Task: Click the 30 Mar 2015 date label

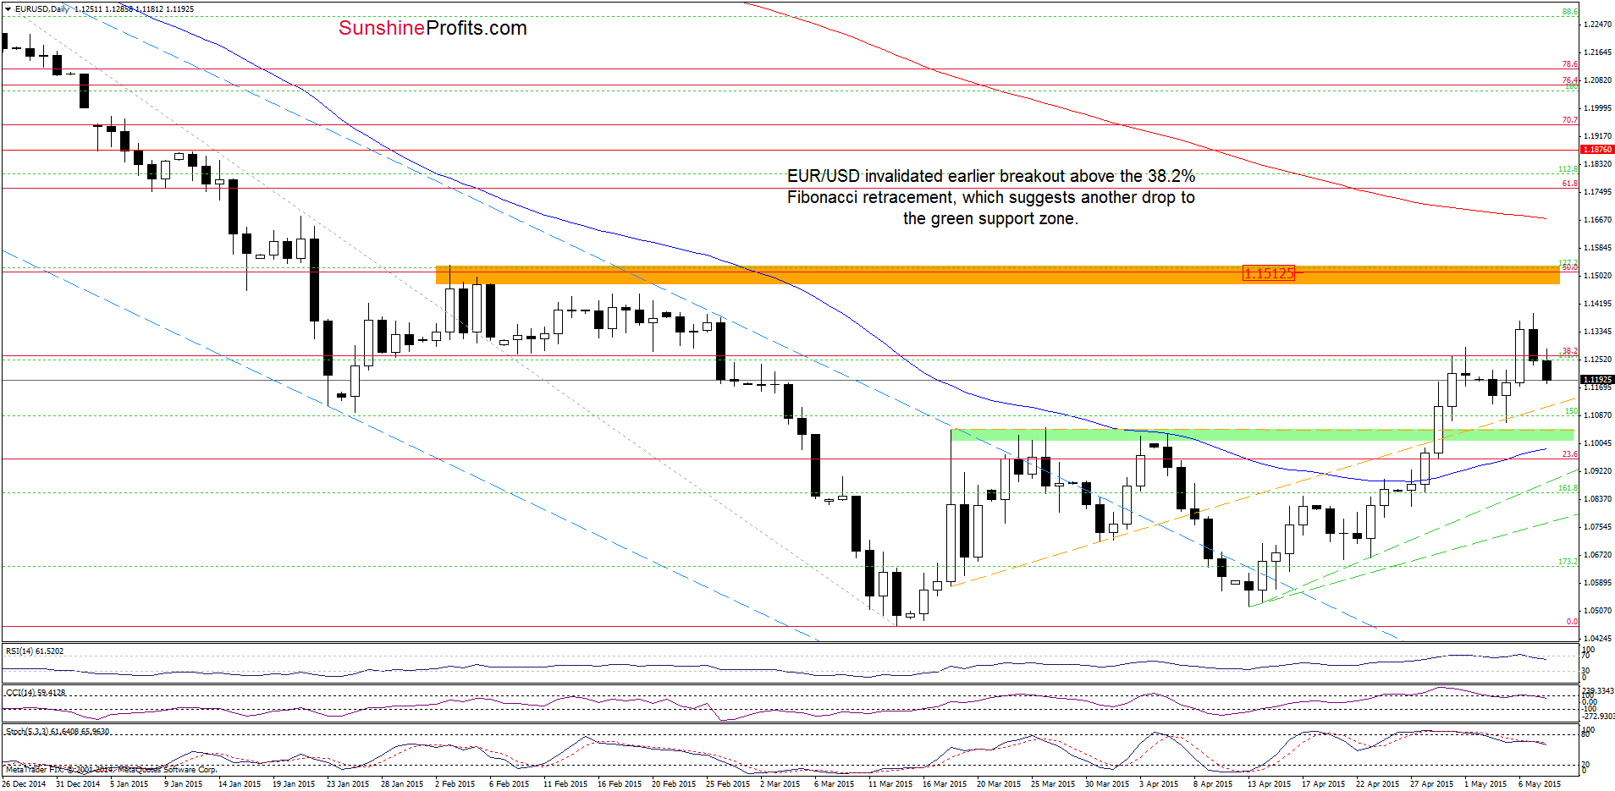Action: coord(1107,784)
